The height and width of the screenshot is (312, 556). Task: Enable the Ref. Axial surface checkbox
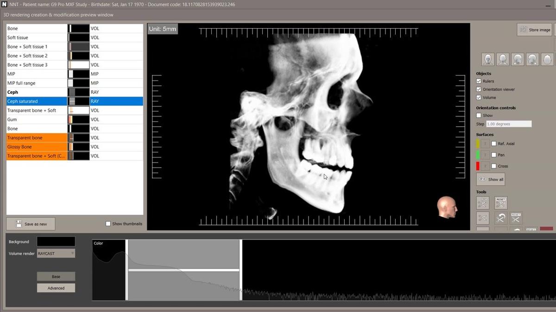click(494, 144)
